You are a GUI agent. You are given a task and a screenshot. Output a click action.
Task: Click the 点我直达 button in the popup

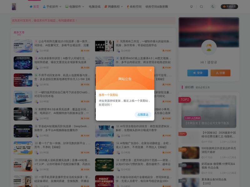[143, 114]
